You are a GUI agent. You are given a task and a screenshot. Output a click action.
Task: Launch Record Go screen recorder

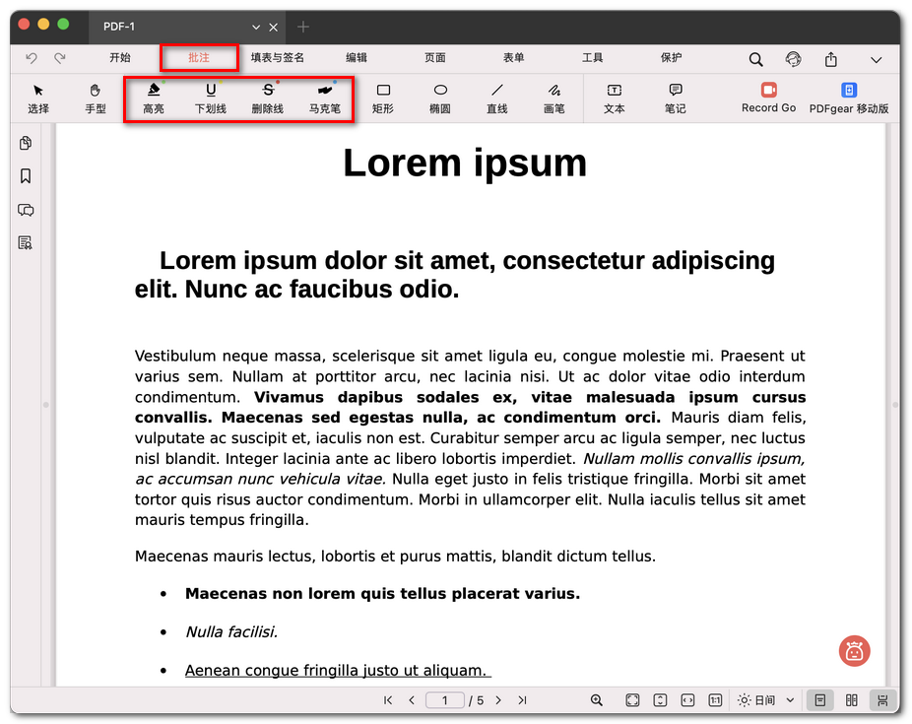(x=769, y=98)
